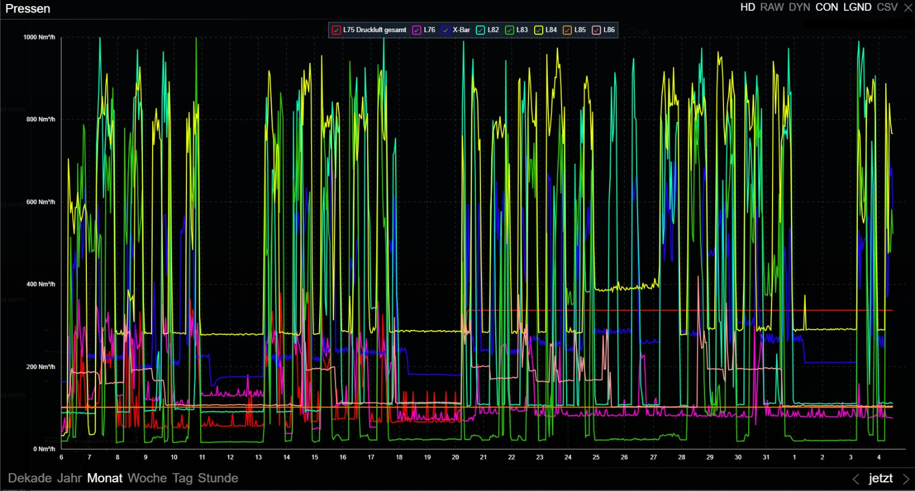Image resolution: width=915 pixels, height=491 pixels.
Task: Select the Jahr time range
Action: tap(69, 478)
